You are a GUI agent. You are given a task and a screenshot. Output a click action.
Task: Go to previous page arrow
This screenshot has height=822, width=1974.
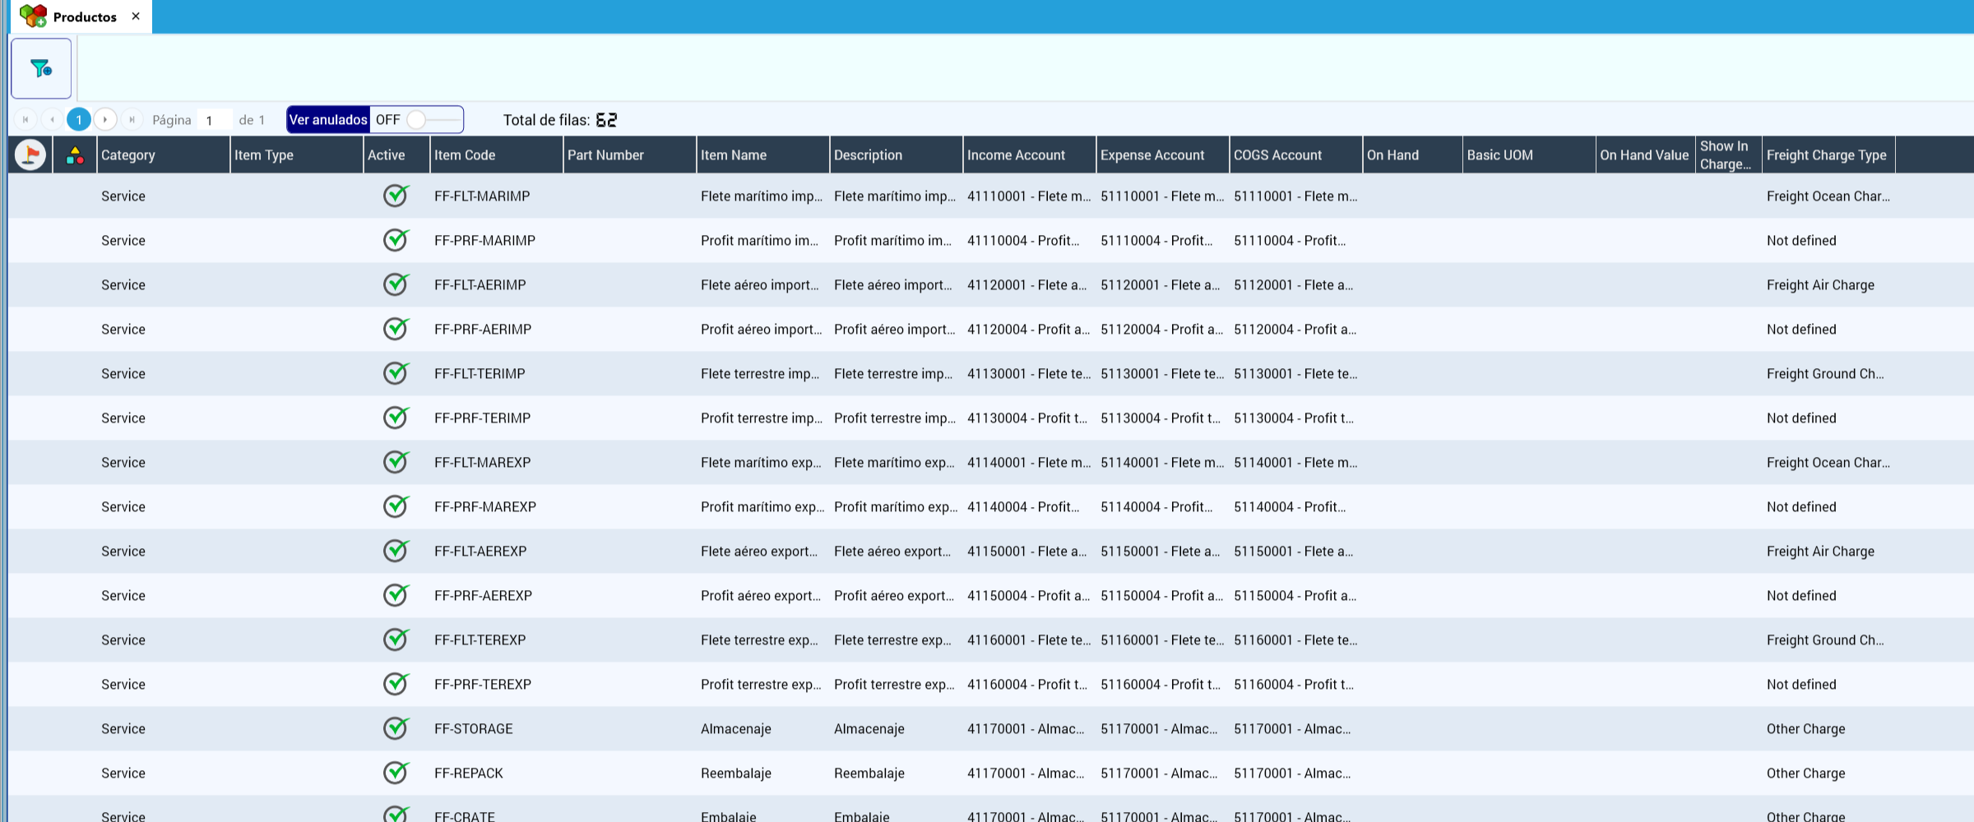click(52, 120)
